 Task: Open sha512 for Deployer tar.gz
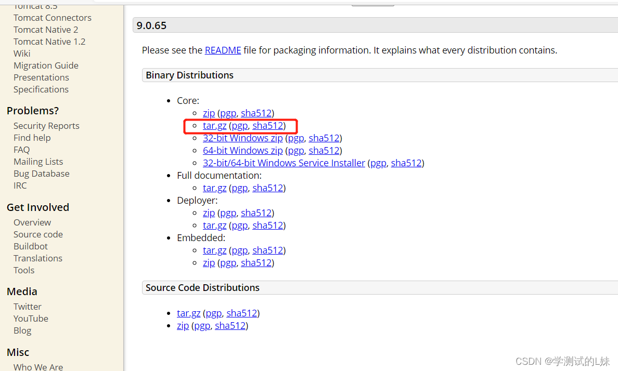pos(267,226)
